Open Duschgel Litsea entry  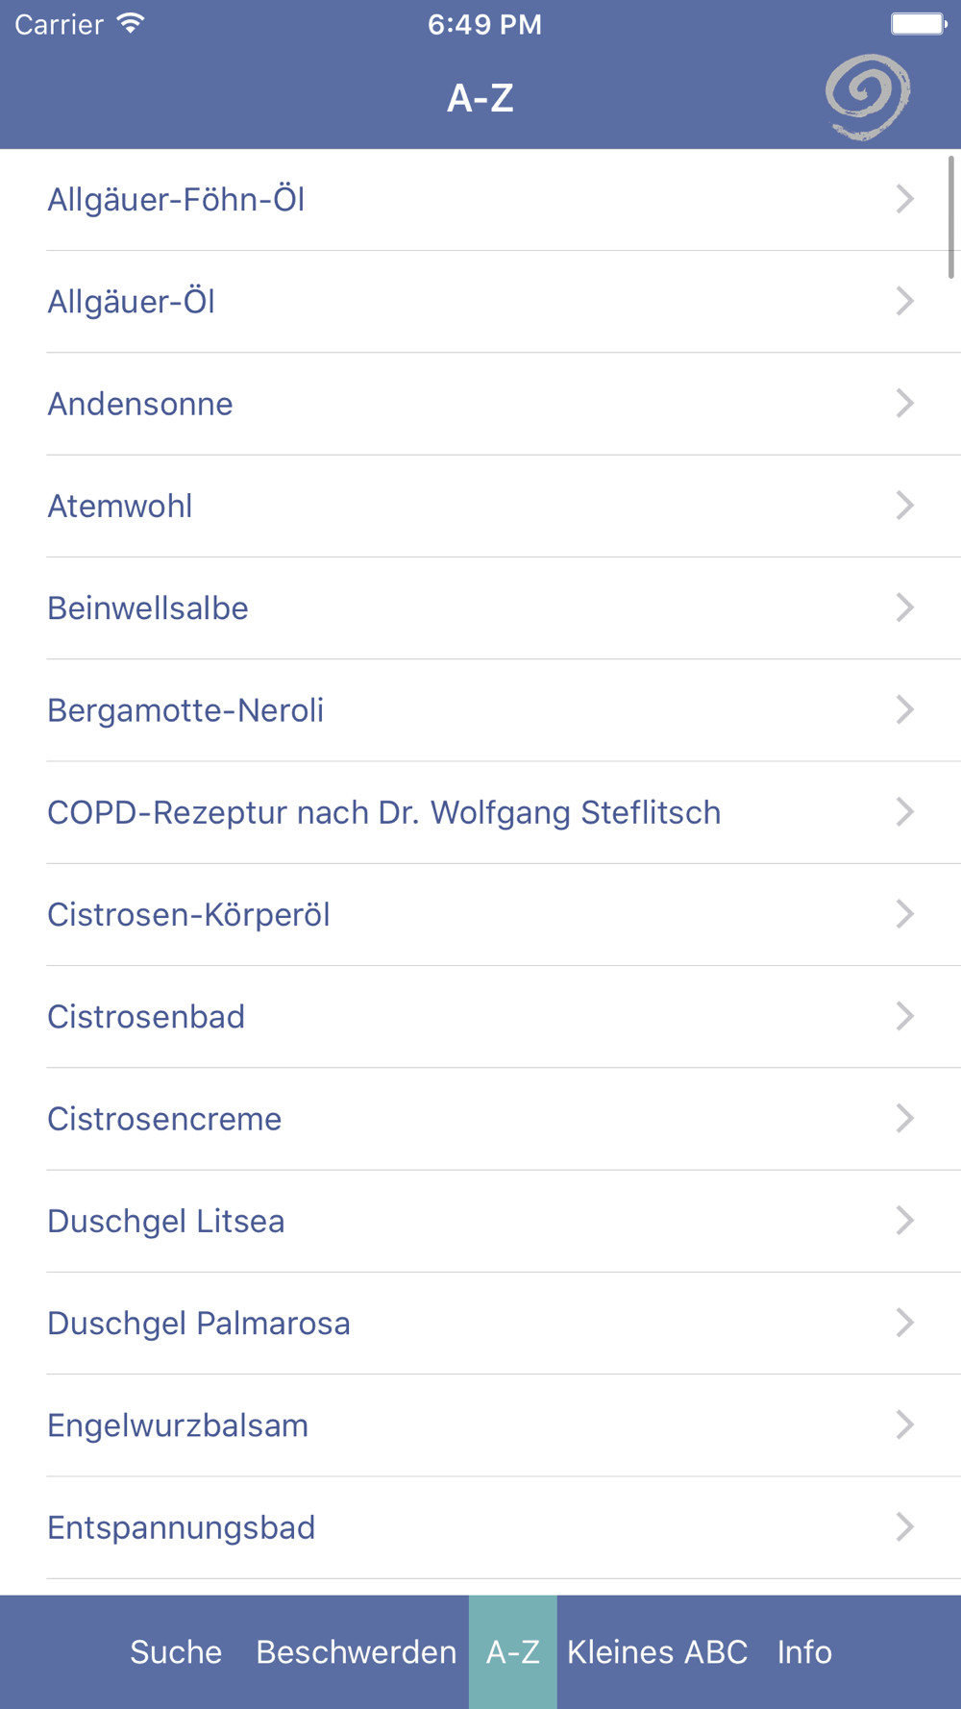pyautogui.click(x=166, y=1221)
